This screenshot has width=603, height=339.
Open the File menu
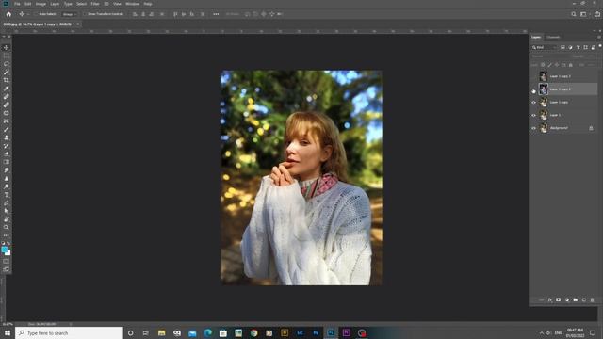(17, 4)
